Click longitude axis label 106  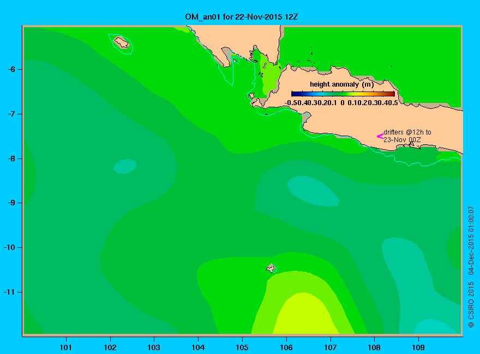coord(286,347)
